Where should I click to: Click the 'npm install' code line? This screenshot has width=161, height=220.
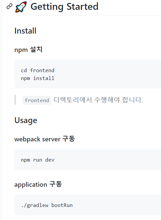(38, 78)
